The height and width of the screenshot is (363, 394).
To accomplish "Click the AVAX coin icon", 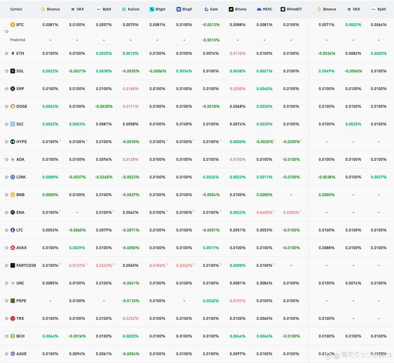I will coord(13,248).
